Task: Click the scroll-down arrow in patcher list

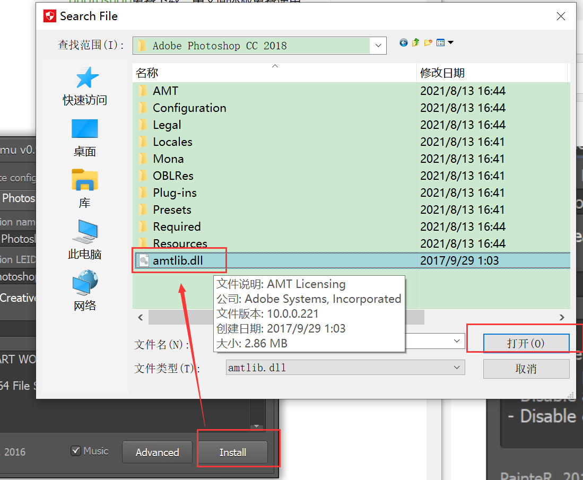Action: [256, 426]
